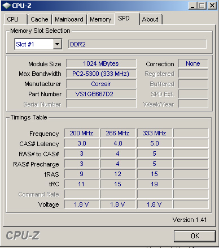The width and height of the screenshot is (219, 248).
Task: Open the Cache tab
Action: (x=40, y=19)
